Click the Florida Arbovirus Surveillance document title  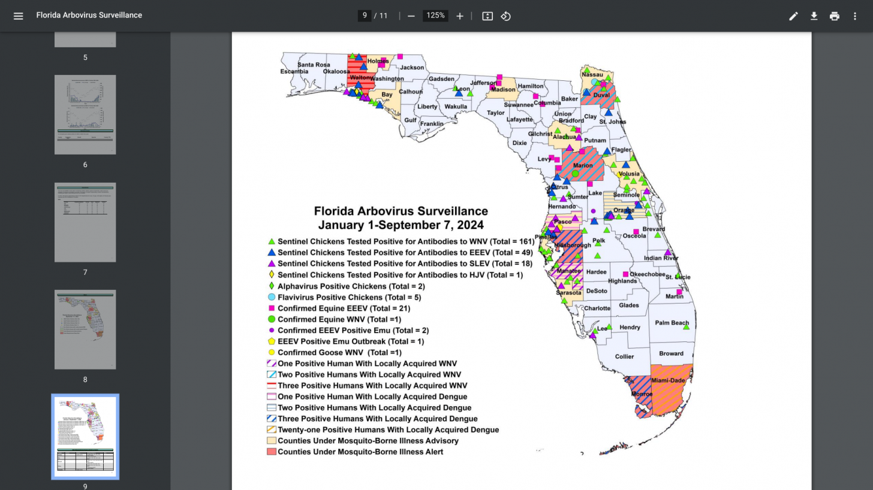[89, 16]
